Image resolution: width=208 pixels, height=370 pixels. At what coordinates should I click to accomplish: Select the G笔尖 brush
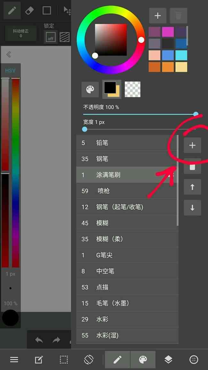(127, 255)
